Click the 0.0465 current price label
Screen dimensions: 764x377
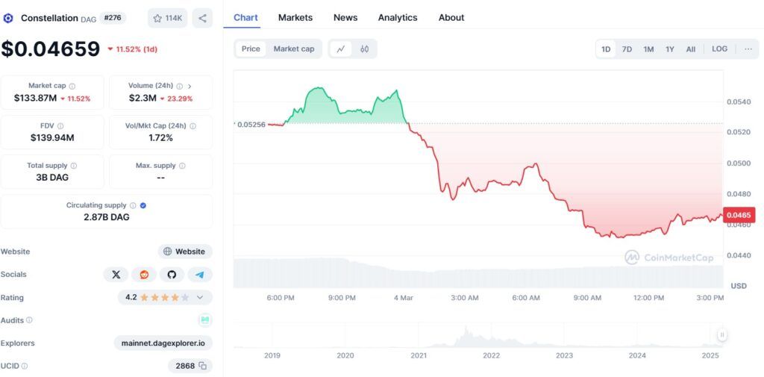[x=739, y=215]
